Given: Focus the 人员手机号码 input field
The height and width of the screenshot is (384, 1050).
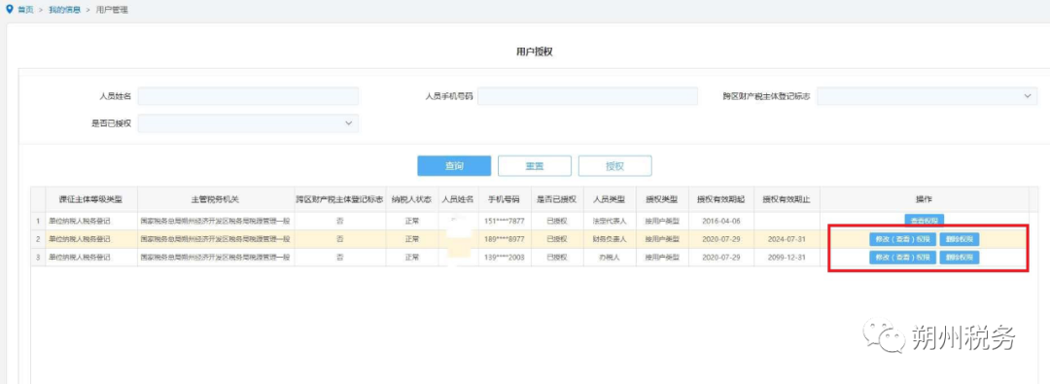Looking at the screenshot, I should point(587,96).
